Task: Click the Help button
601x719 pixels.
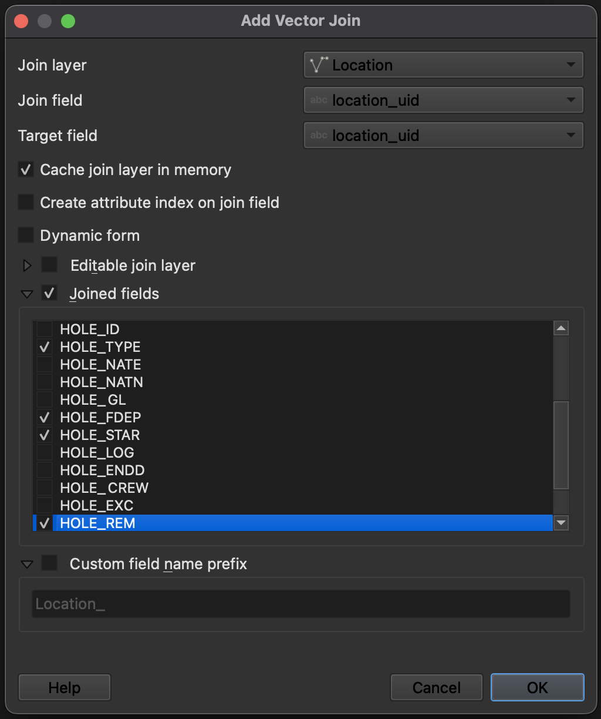Action: [64, 687]
